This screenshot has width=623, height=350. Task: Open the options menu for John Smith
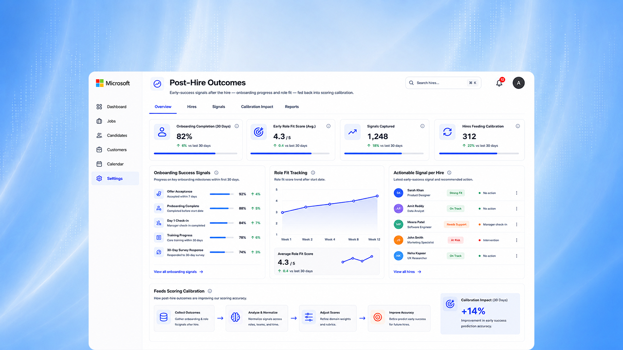516,240
